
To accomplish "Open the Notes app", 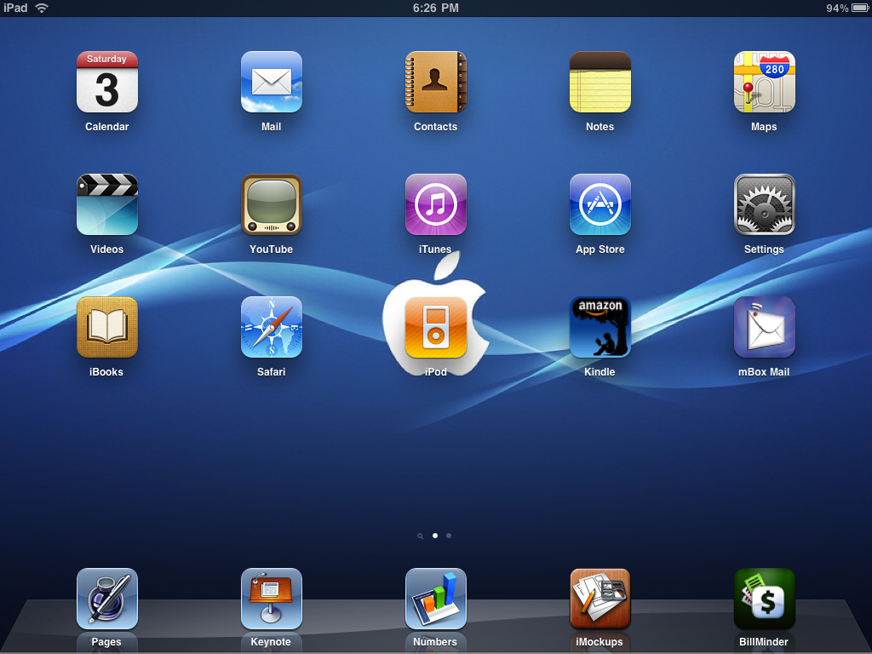I will 600,83.
